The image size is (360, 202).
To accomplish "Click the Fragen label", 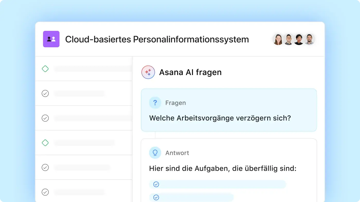I will [x=175, y=103].
